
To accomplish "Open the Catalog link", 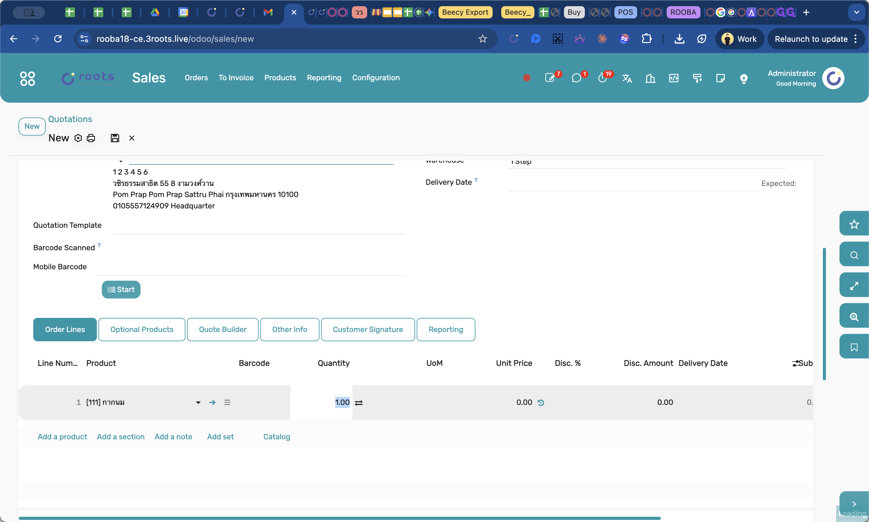I will click(276, 437).
